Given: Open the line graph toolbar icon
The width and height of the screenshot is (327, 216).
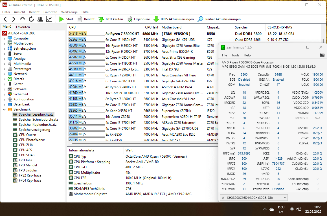Looking at the screenshot, I should pos(49,19).
